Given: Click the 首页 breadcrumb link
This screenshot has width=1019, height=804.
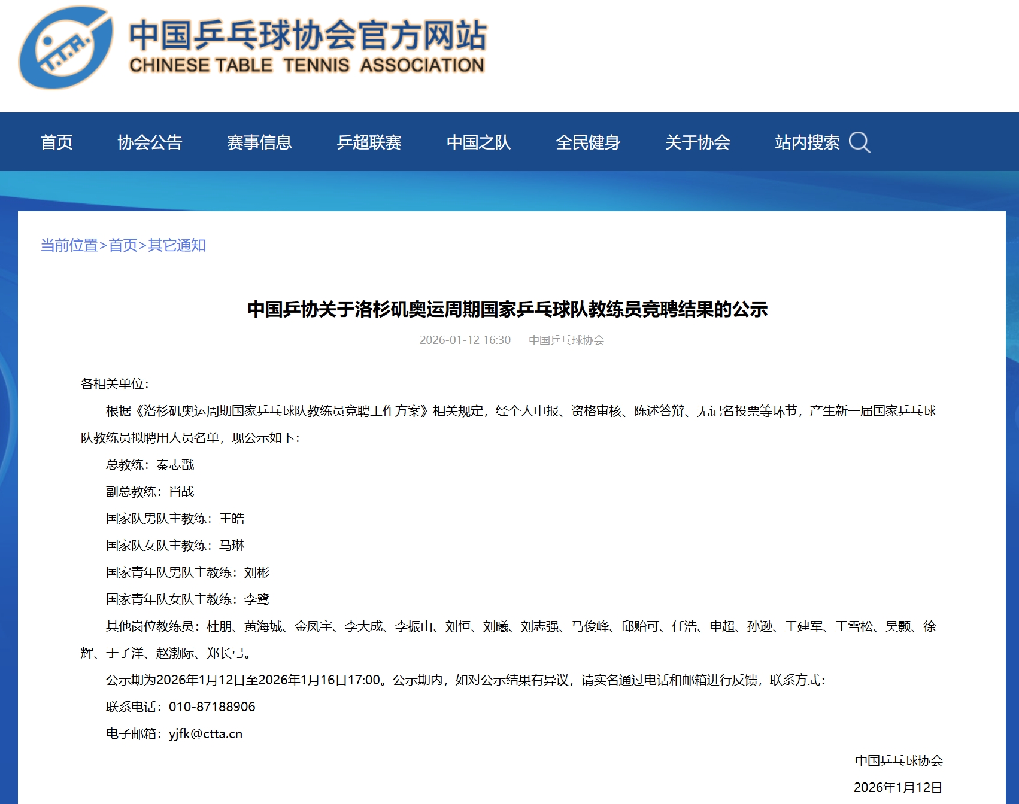Looking at the screenshot, I should click(x=123, y=245).
